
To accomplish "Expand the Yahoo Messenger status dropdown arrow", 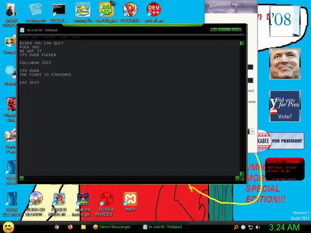I will (x=252, y=131).
